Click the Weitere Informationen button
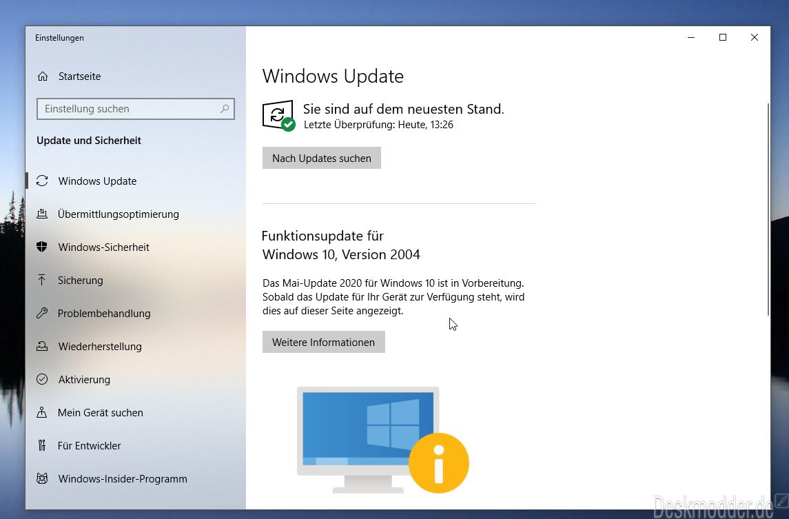This screenshot has width=789, height=519. click(324, 343)
